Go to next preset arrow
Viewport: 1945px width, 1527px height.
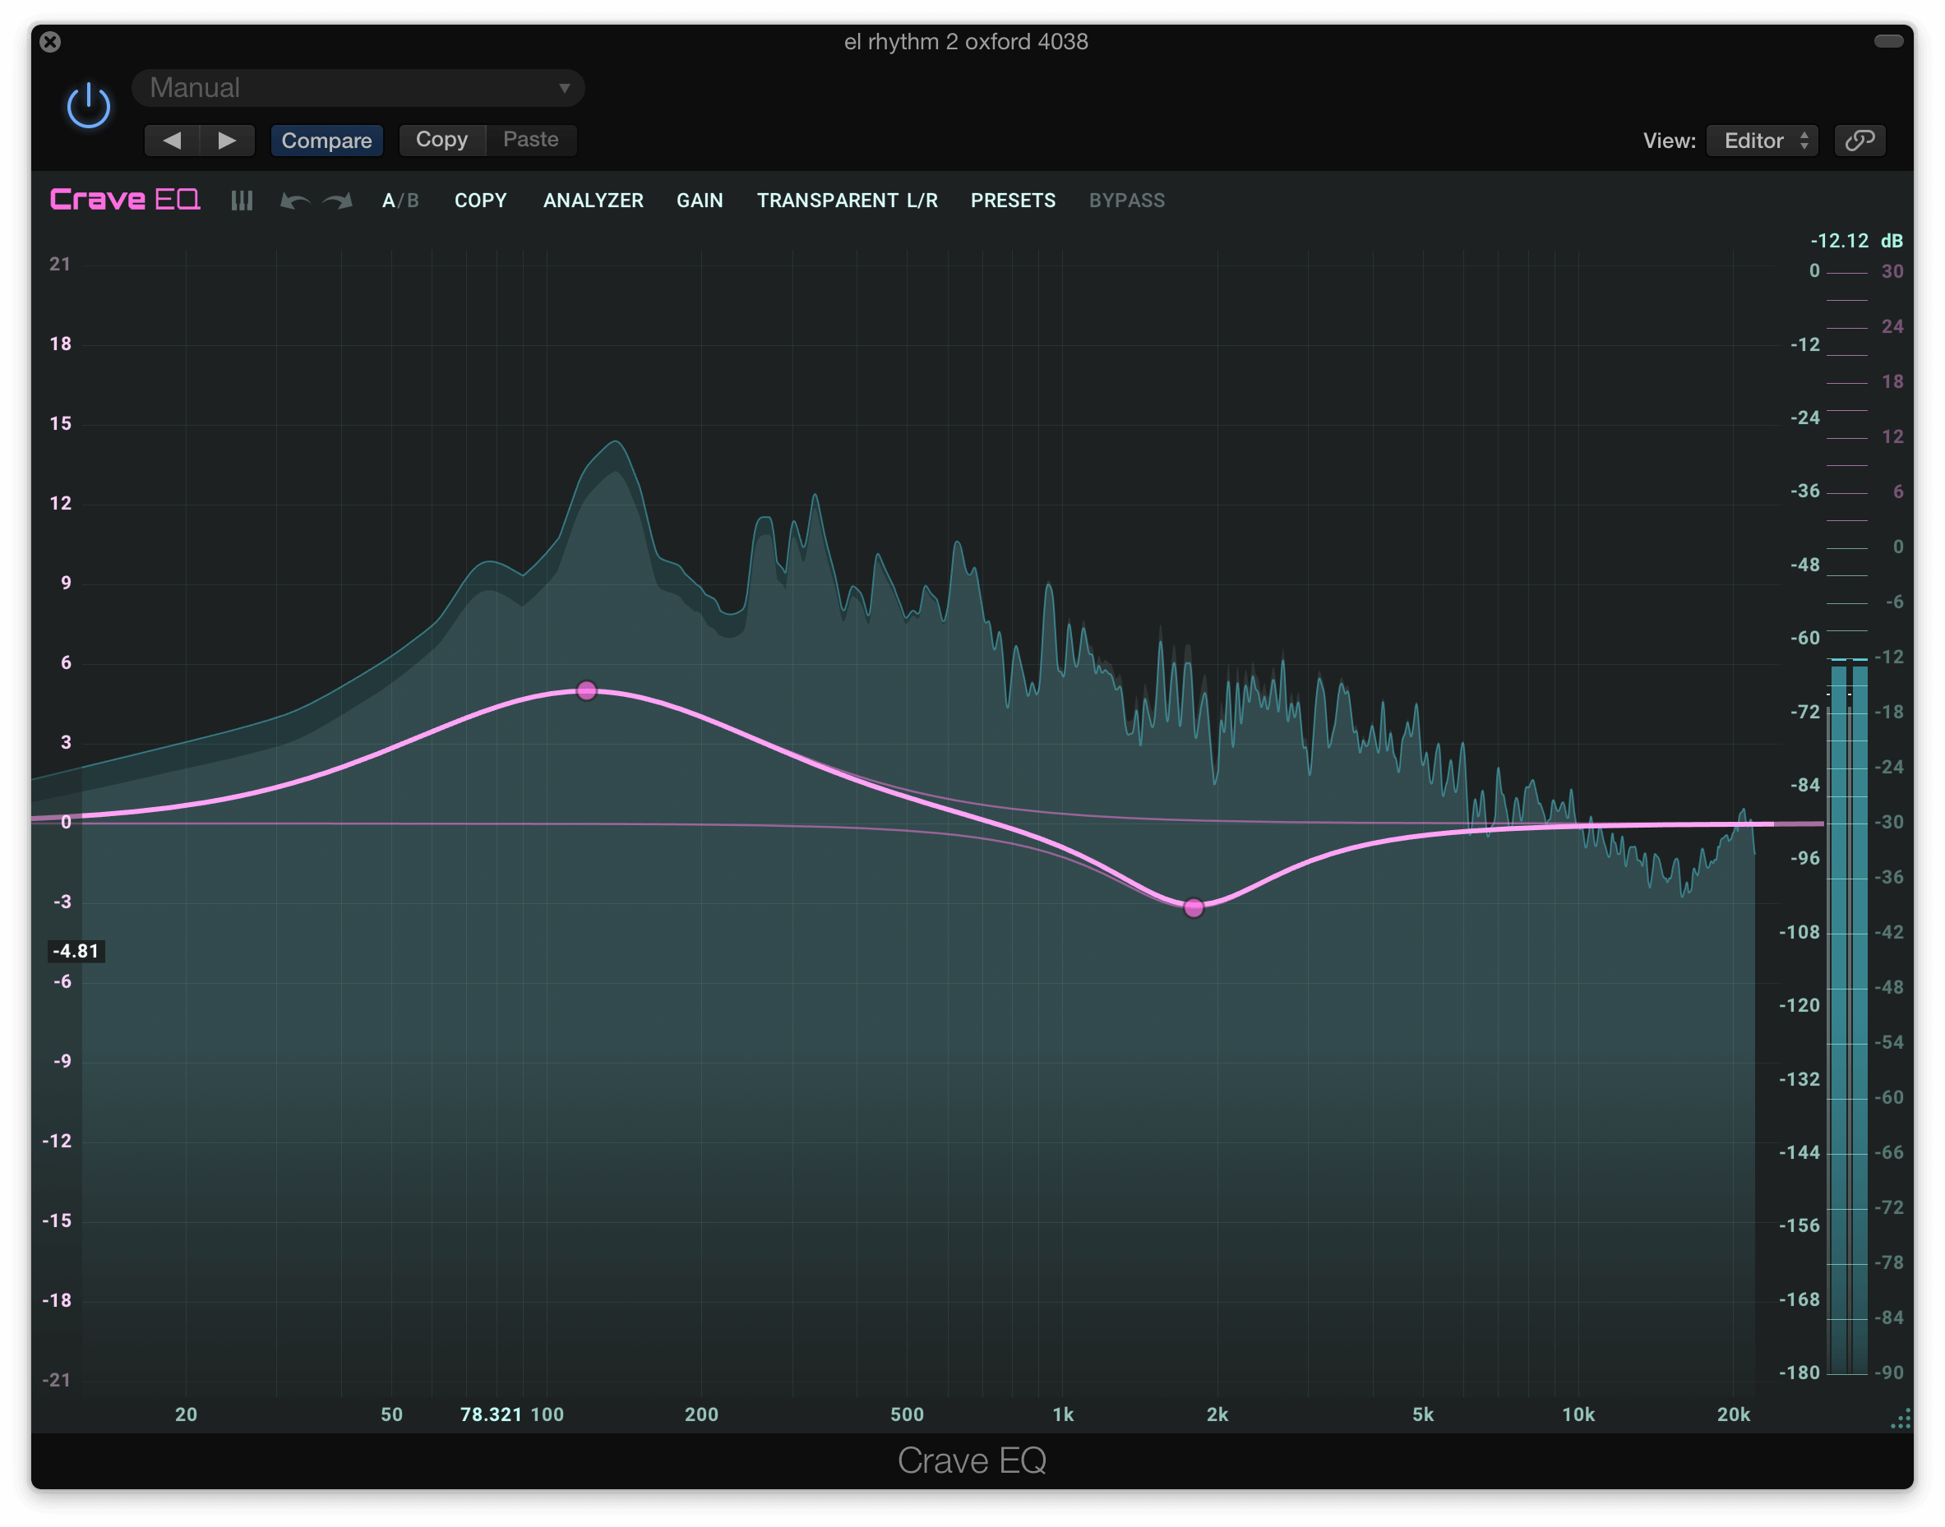pos(228,141)
